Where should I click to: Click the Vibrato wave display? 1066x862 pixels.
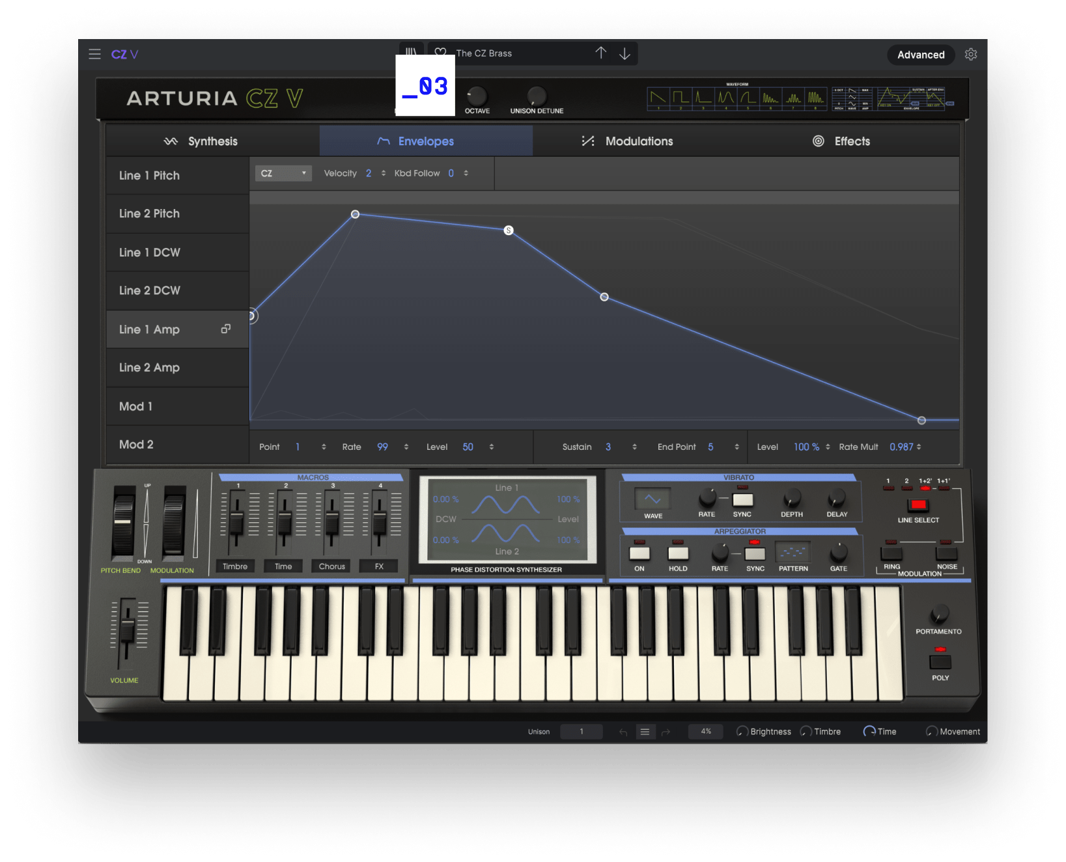652,499
